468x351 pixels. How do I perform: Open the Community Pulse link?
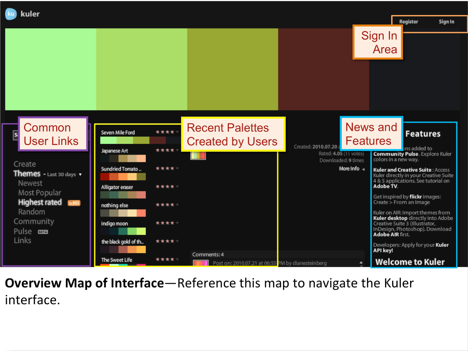point(396,154)
